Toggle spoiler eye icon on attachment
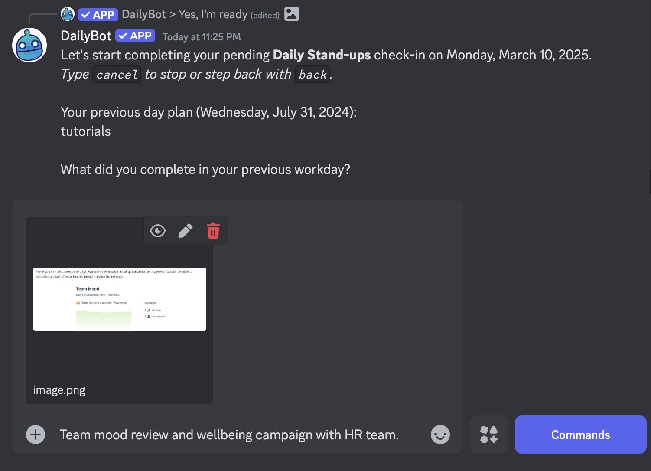This screenshot has height=471, width=651. pos(158,231)
